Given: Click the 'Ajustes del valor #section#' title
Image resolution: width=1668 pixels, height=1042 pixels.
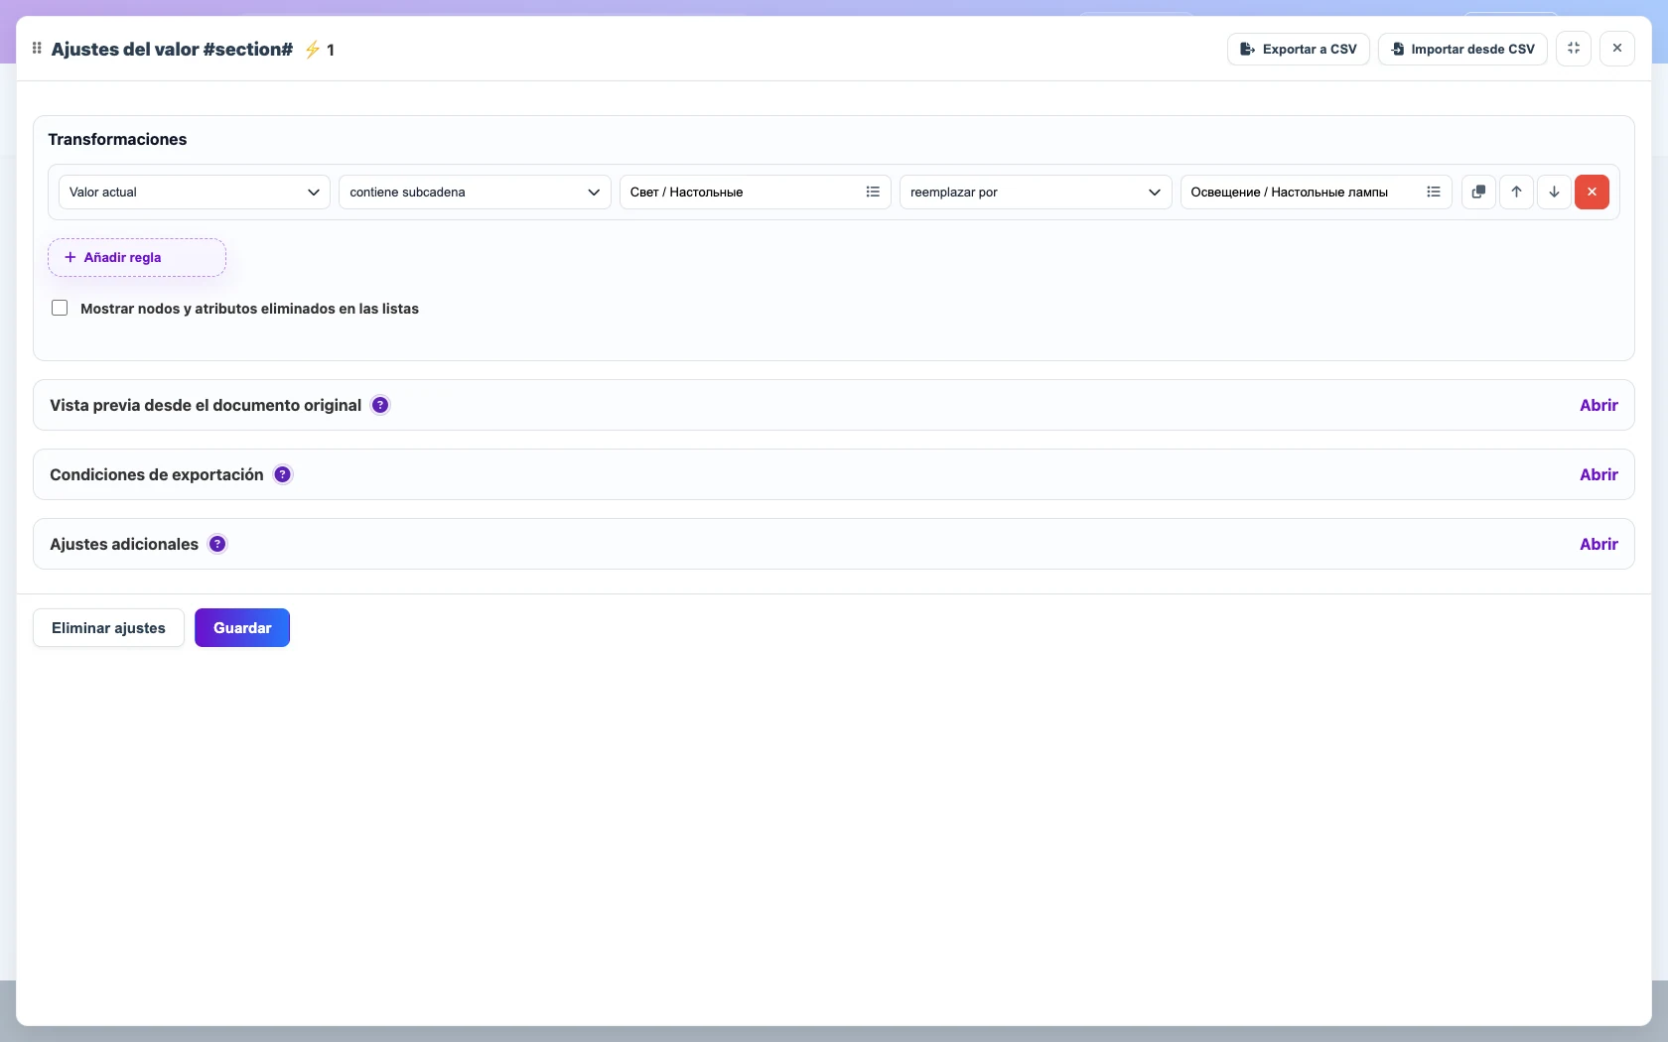Looking at the screenshot, I should coord(172,50).
